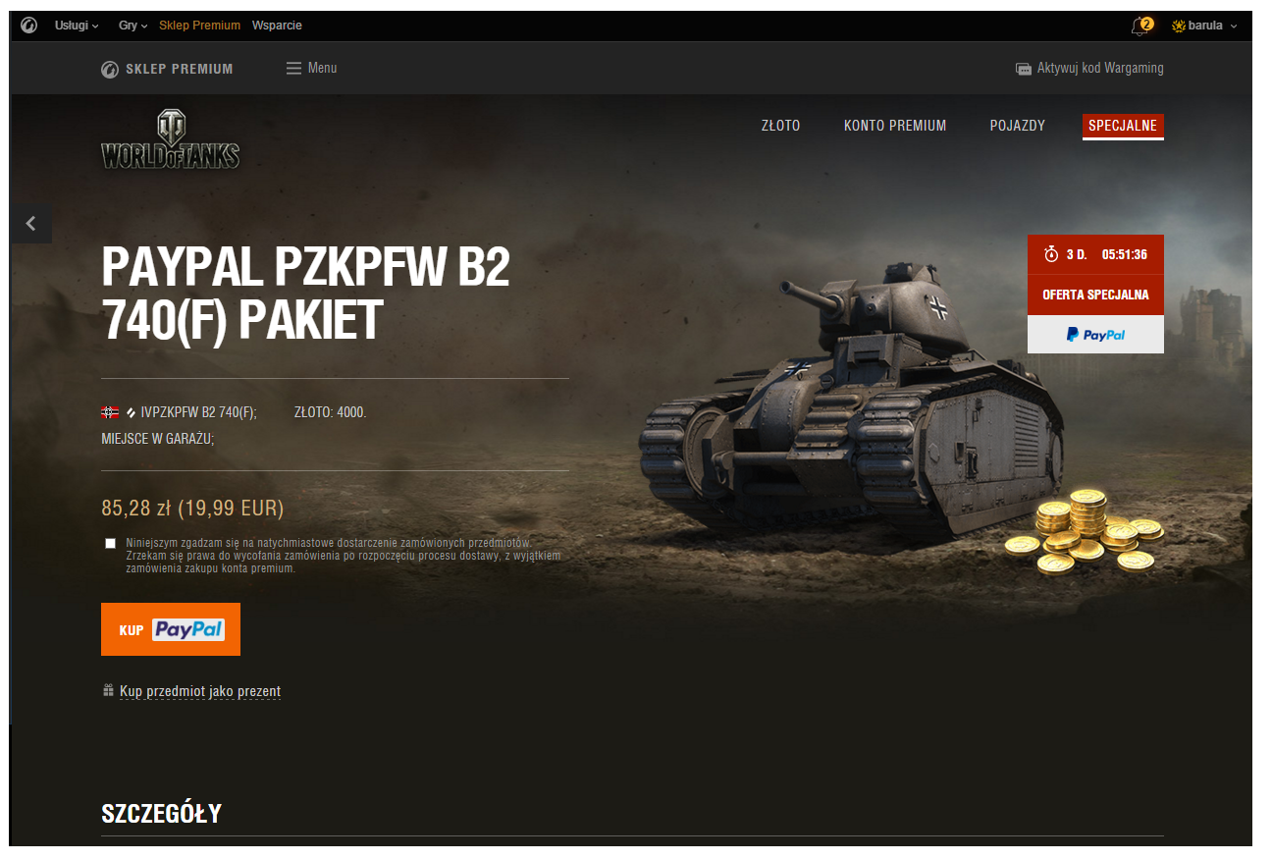Open the hamburger Menu icon
The height and width of the screenshot is (860, 1272).
[x=293, y=68]
